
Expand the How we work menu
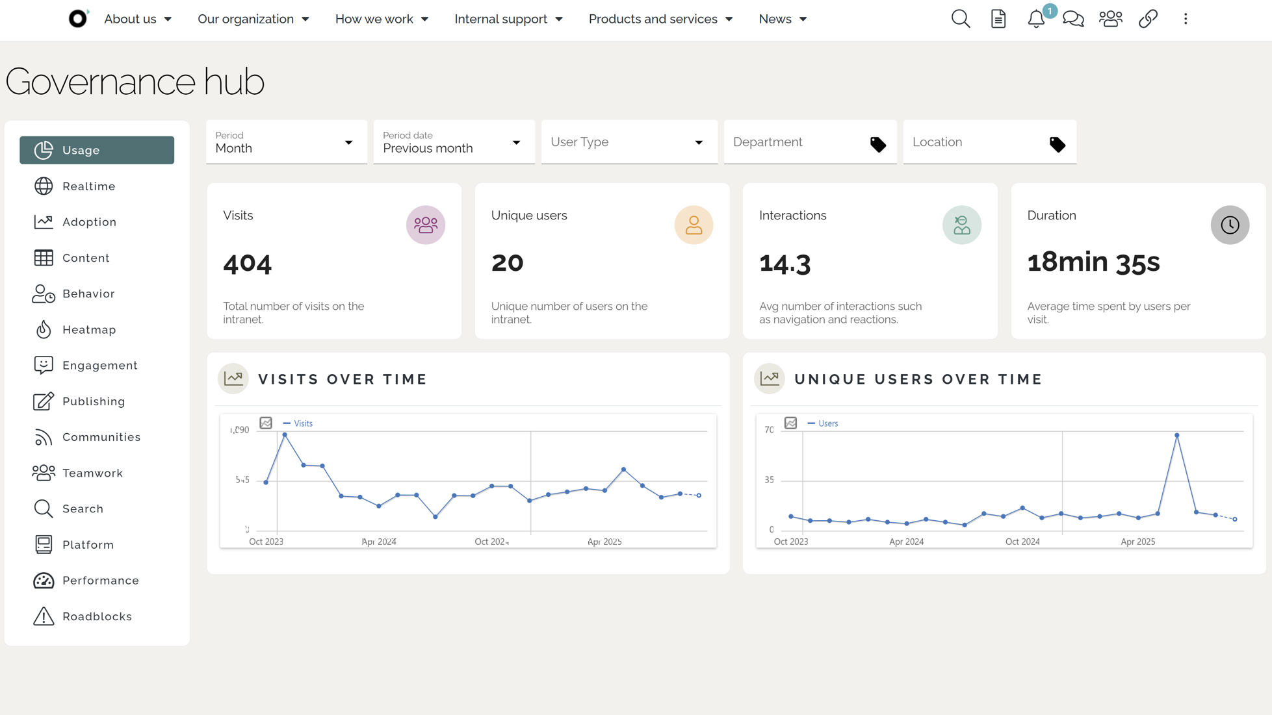click(382, 19)
